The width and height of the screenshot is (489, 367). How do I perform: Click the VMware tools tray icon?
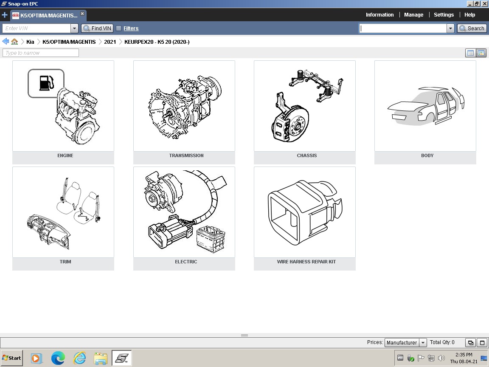(x=400, y=358)
